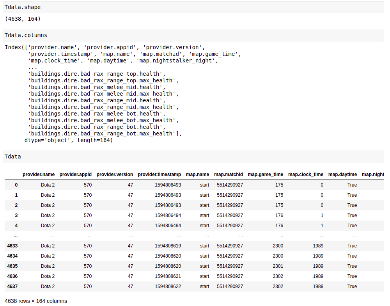
Task: Click the map.matchid column header
Action: (x=229, y=174)
